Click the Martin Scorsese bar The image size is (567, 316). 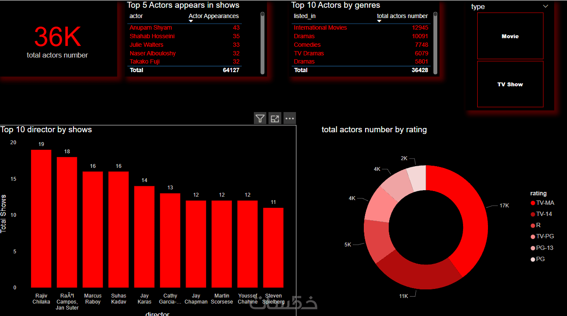[x=222, y=244]
